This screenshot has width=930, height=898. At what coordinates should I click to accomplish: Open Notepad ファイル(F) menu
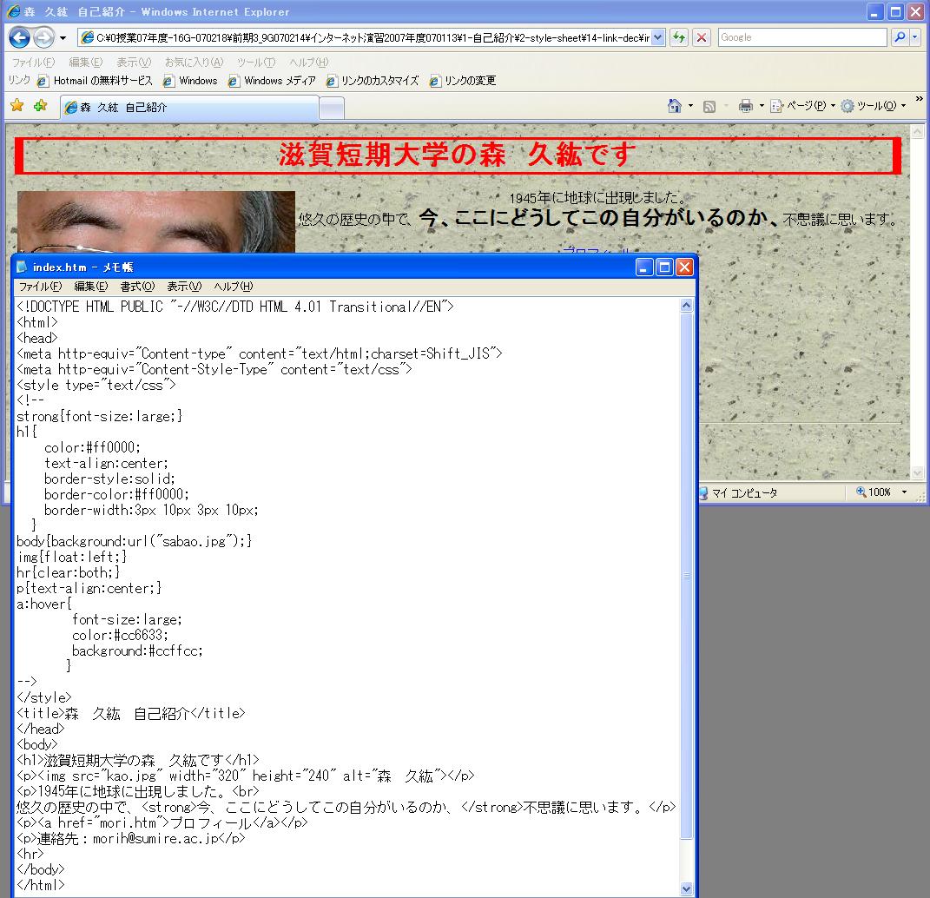click(x=40, y=287)
